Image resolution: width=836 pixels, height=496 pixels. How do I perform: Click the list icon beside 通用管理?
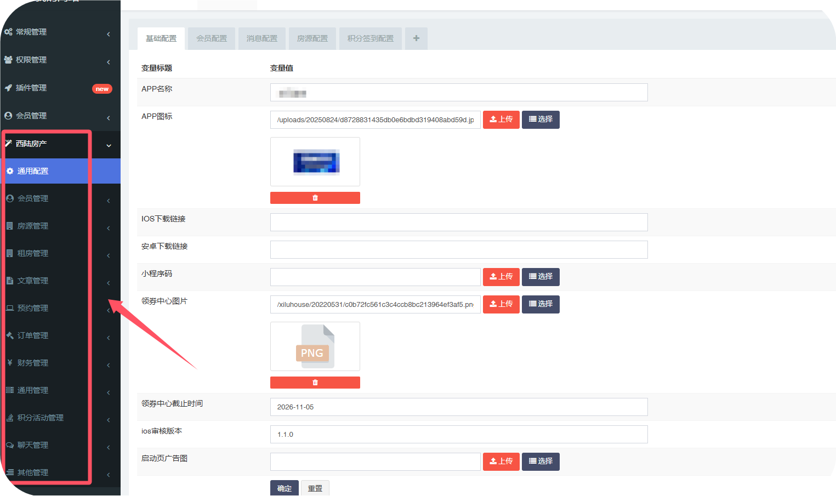[10, 390]
